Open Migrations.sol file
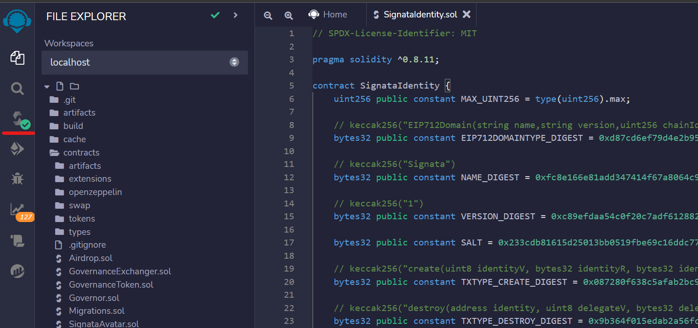The height and width of the screenshot is (328, 698). 96,311
